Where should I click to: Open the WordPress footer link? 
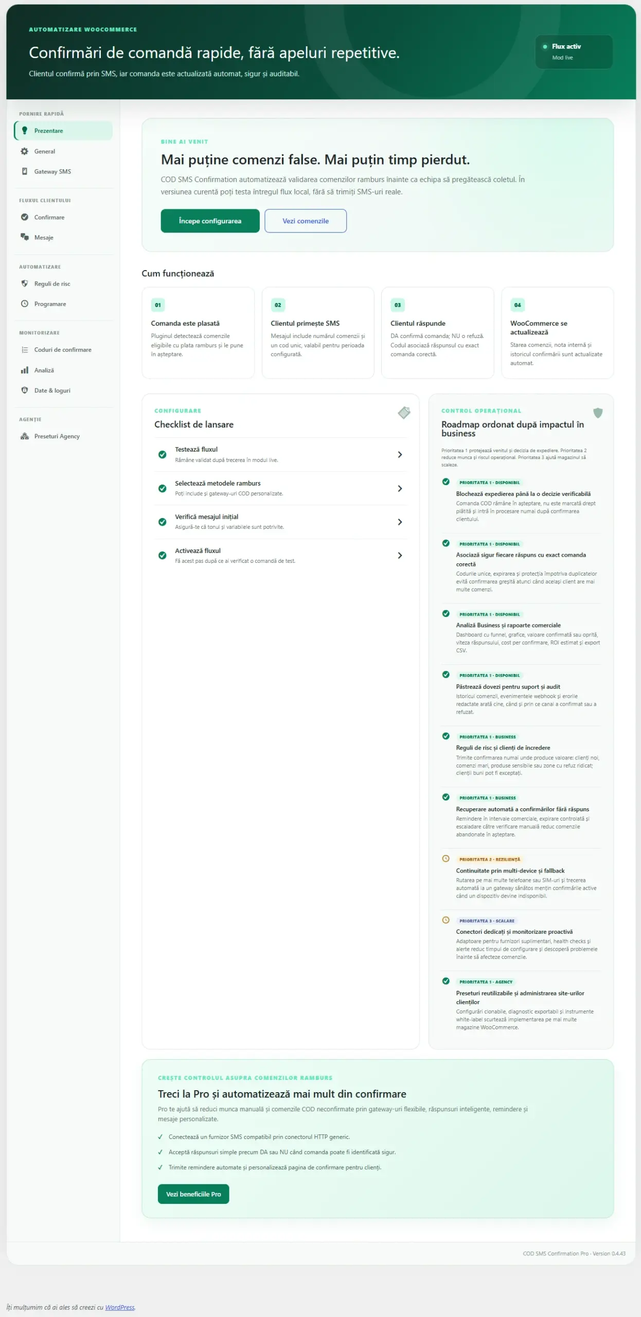click(x=120, y=1307)
